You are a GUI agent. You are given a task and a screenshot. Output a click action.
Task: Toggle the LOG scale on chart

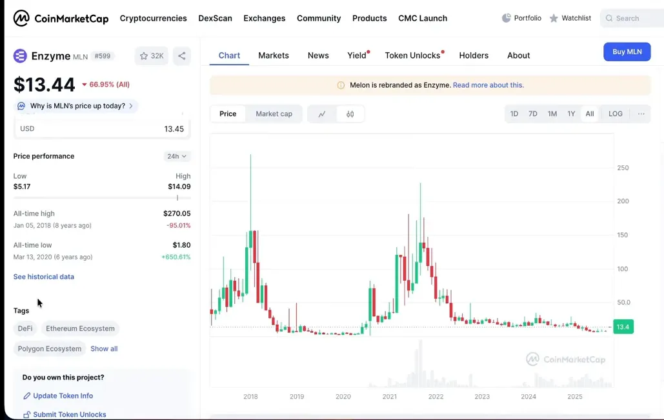point(615,114)
